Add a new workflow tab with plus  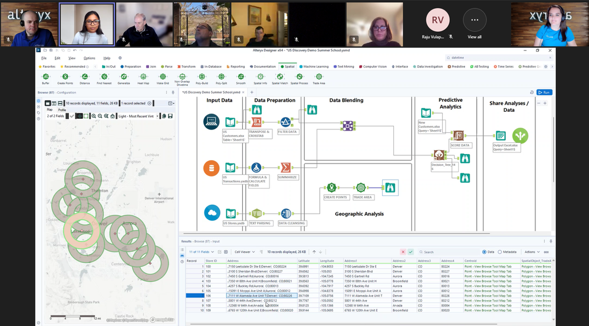[252, 92]
